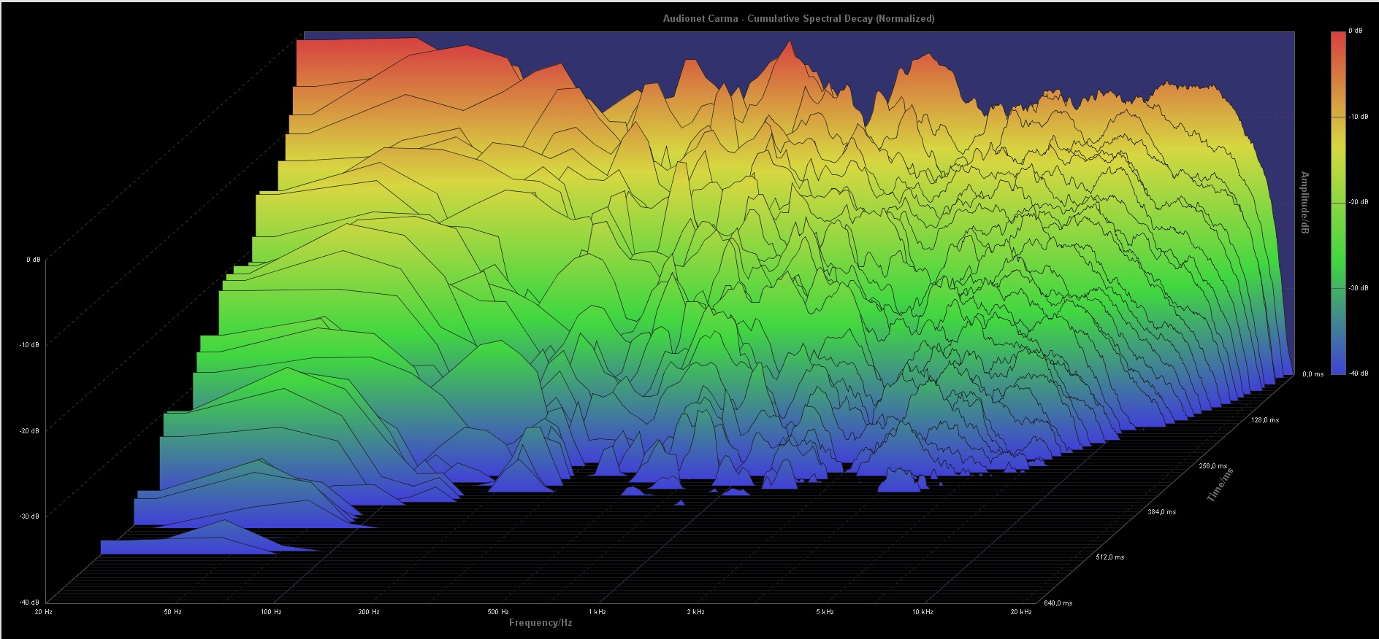Viewport: 1379px width, 639px height.
Task: Click the -40 dB label on left amplitude axis
Action: pos(30,602)
